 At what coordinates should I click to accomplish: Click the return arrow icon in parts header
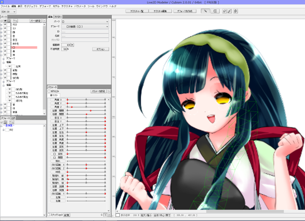pyautogui.click(x=15, y=21)
